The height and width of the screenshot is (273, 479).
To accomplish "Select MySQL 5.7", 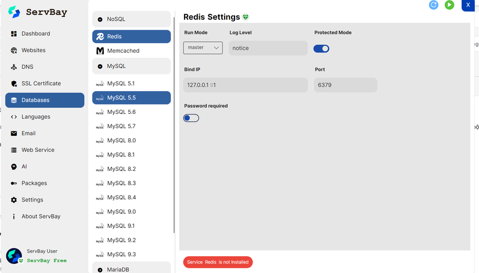I will 131,126.
